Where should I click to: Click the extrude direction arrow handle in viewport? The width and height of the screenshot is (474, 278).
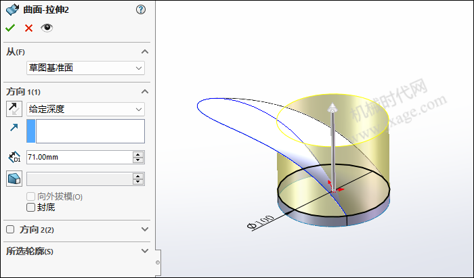tap(332, 108)
